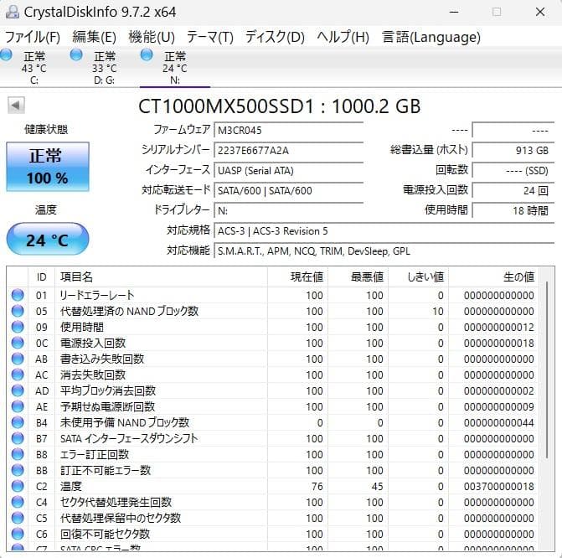This screenshot has height=558, width=562.
Task: Click the blue status icon for ID B4
Action: point(18,422)
